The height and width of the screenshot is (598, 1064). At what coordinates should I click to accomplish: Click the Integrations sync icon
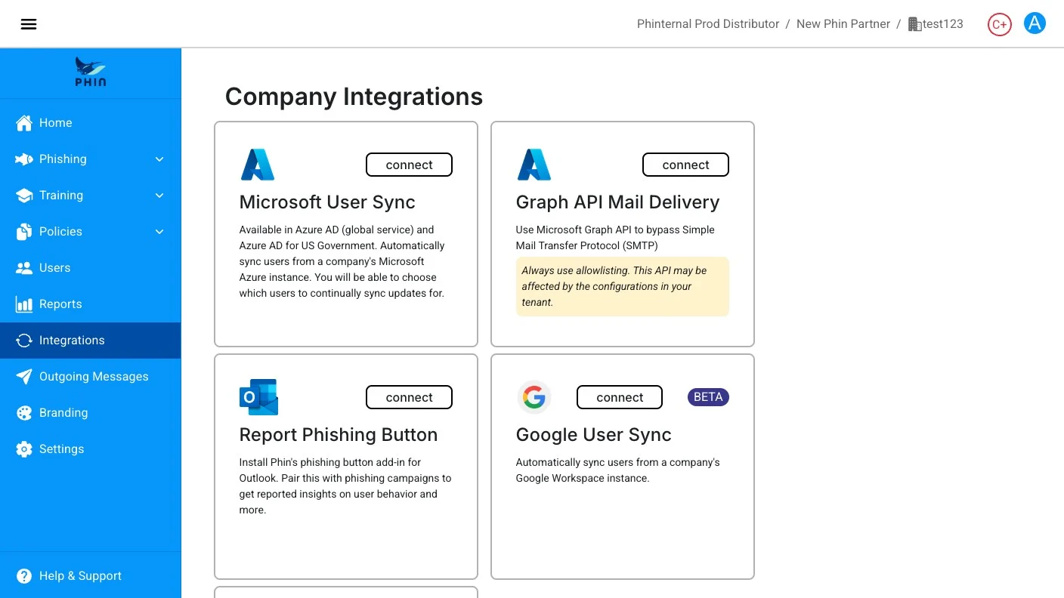point(24,340)
